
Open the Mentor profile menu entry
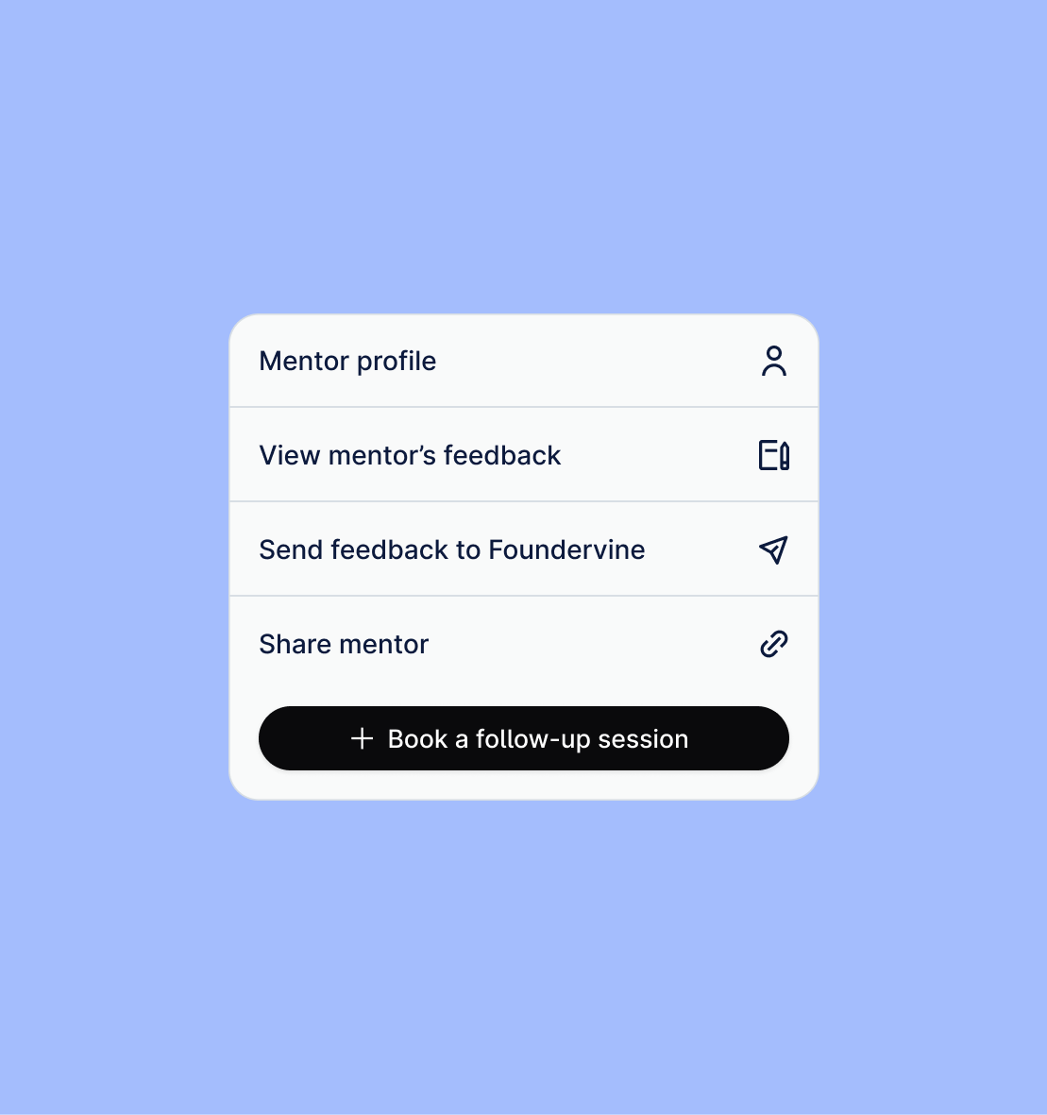(x=524, y=361)
